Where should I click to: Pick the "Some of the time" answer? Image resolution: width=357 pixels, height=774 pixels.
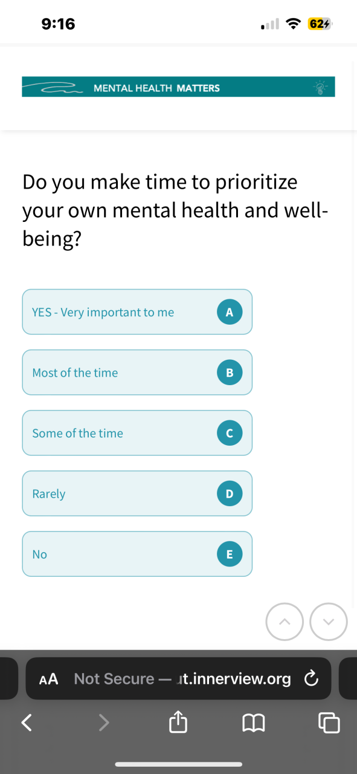(137, 433)
